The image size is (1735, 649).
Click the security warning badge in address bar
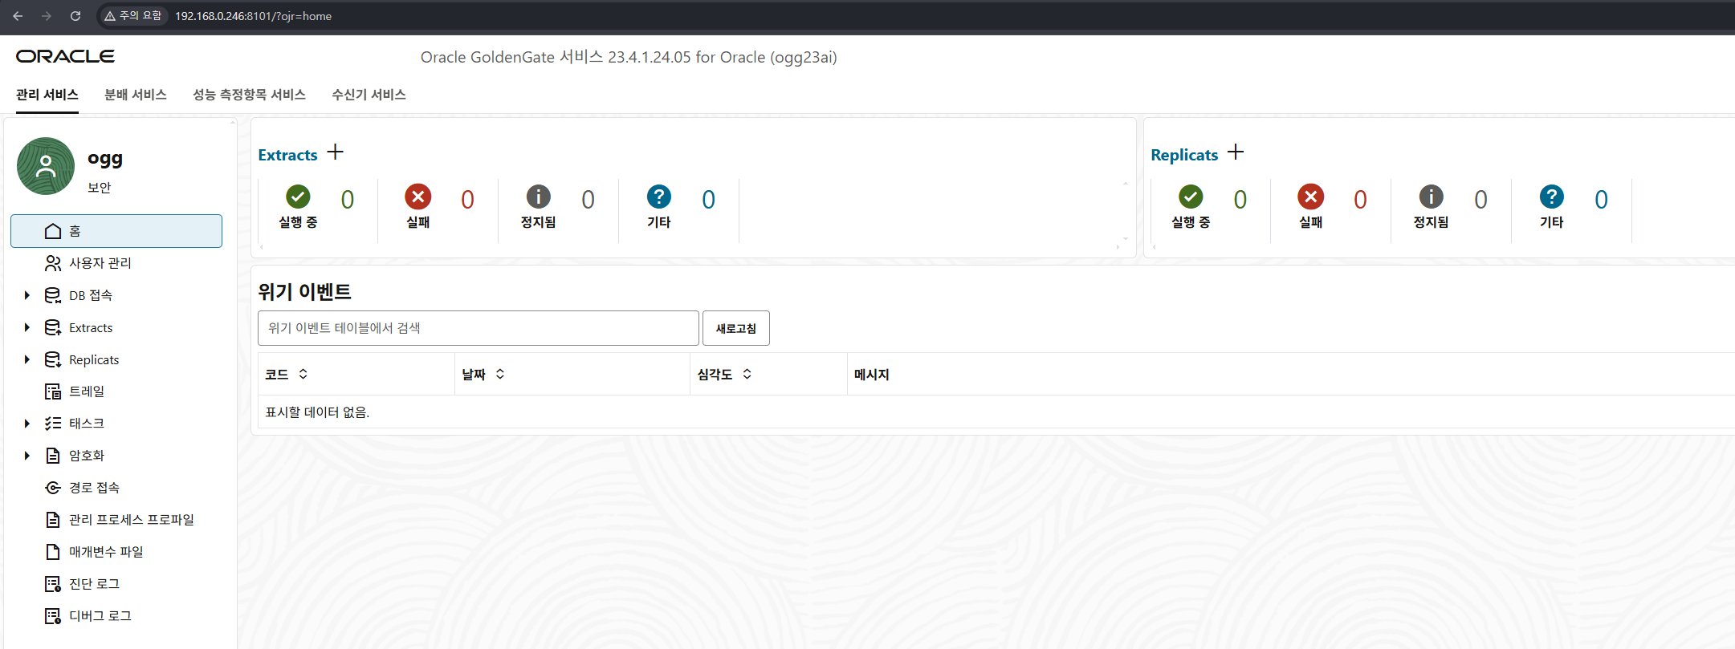pos(133,16)
